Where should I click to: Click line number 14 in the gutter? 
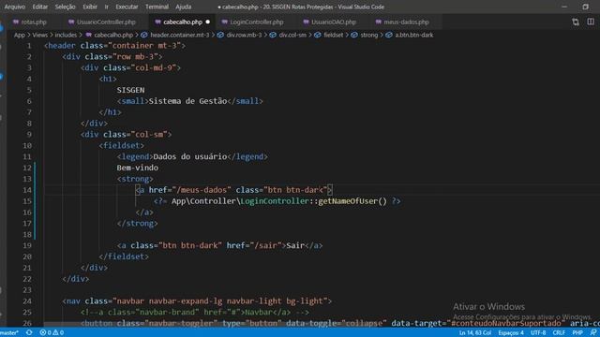27,190
